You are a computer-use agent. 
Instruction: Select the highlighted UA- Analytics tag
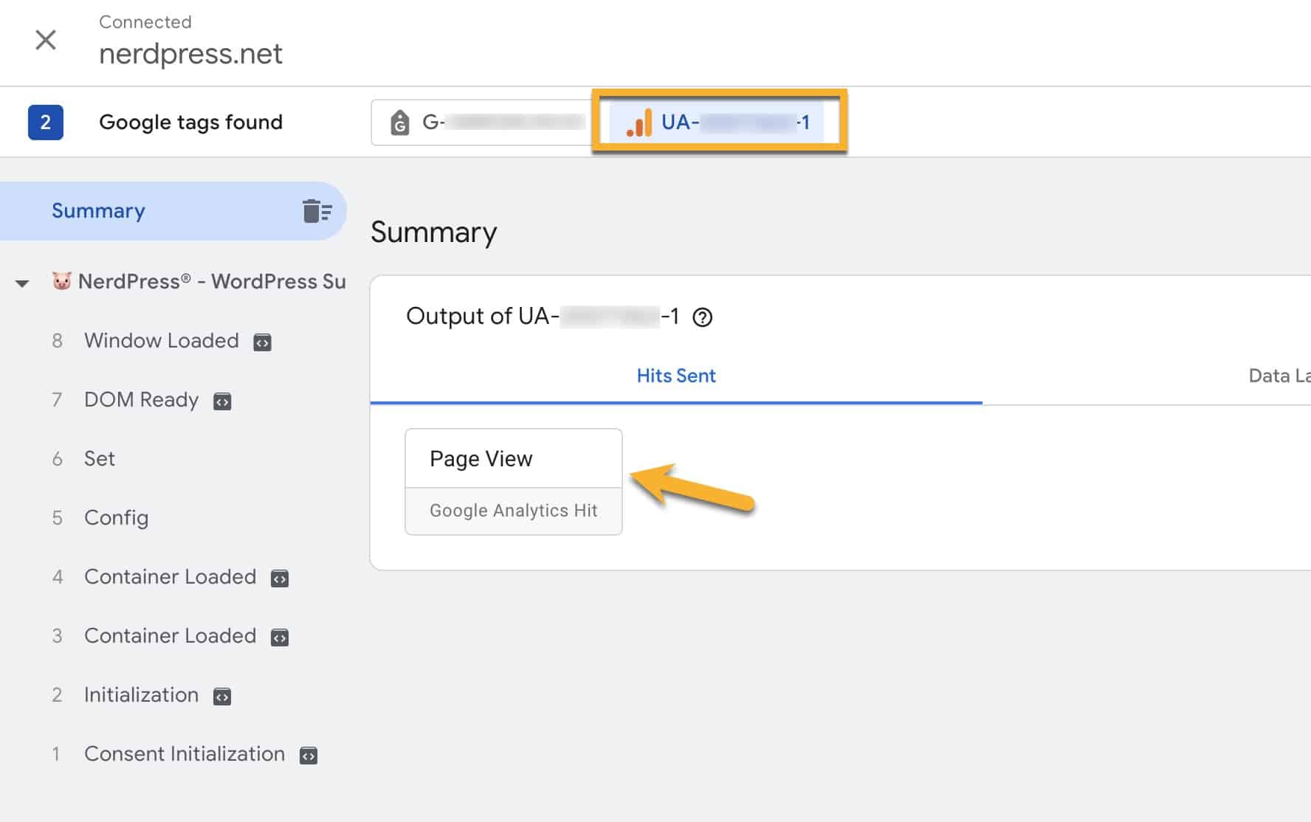720,122
